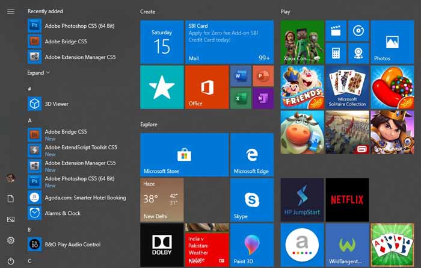421x268 pixels.
Task: Click the Create group heading
Action: [x=148, y=11]
